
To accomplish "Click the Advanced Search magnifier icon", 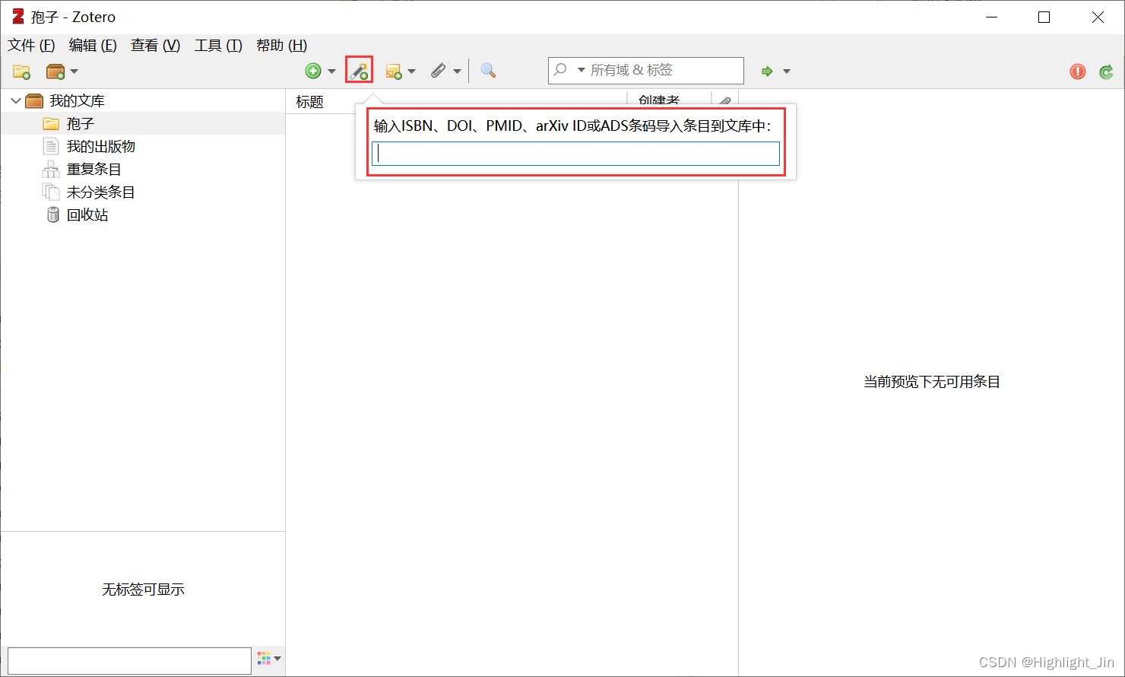I will pyautogui.click(x=488, y=71).
